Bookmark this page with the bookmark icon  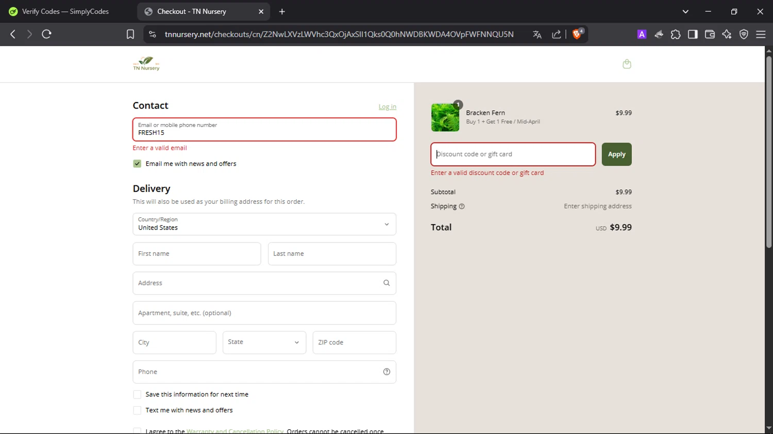tap(130, 34)
